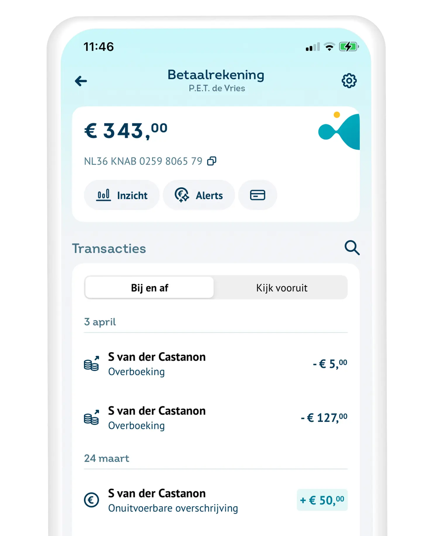This screenshot has height=536, width=439.
Task: Tap the +€50,00 amount badge
Action: click(x=322, y=500)
